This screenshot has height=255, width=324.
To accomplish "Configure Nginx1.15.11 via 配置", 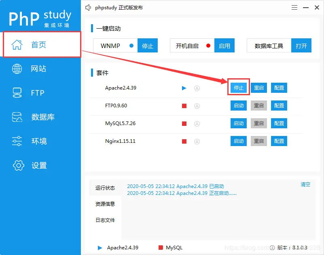I will click(279, 141).
